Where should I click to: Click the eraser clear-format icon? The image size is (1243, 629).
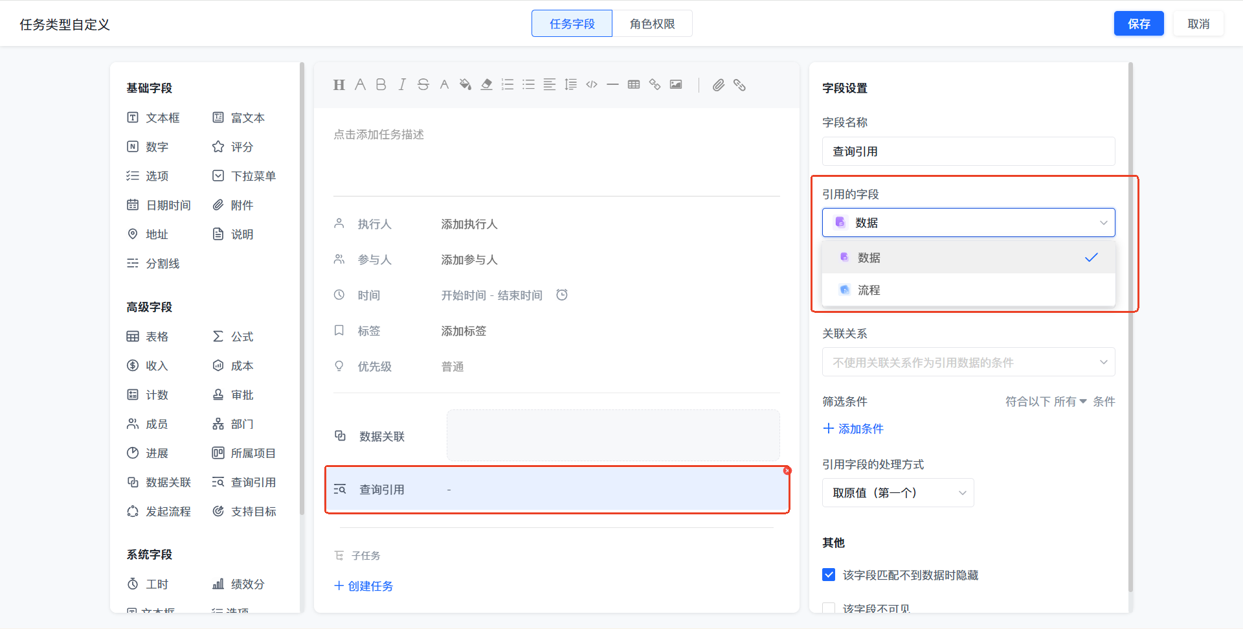(486, 85)
